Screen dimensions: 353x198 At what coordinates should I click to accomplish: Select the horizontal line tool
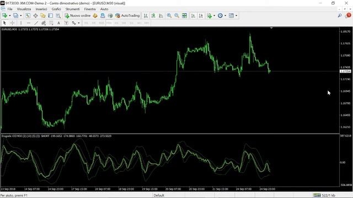pos(29,23)
